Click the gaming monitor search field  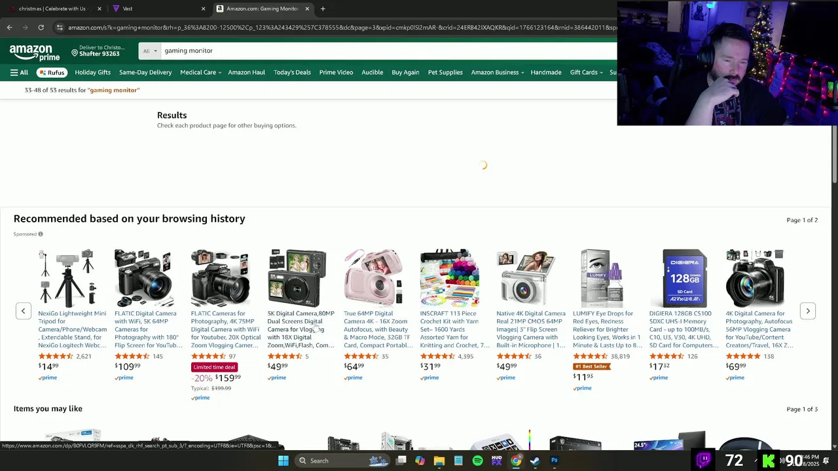coord(389,51)
